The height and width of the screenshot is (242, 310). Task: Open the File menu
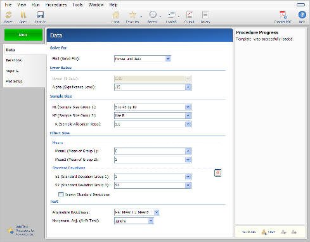point(8,4)
